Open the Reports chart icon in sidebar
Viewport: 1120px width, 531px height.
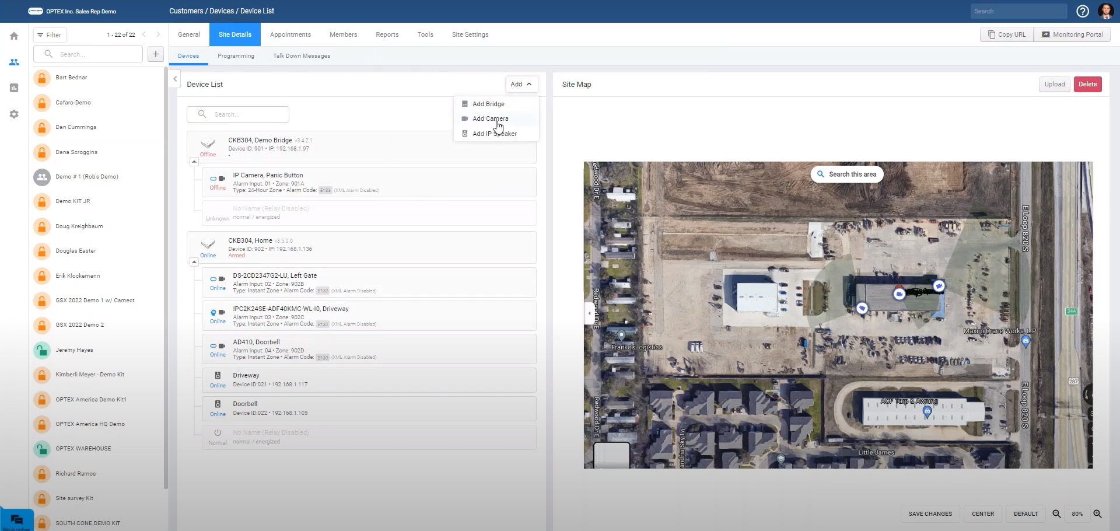coord(14,88)
